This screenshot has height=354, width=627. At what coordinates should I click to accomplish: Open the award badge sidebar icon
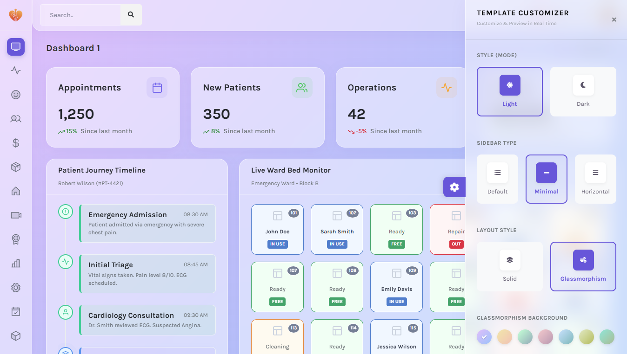16,239
